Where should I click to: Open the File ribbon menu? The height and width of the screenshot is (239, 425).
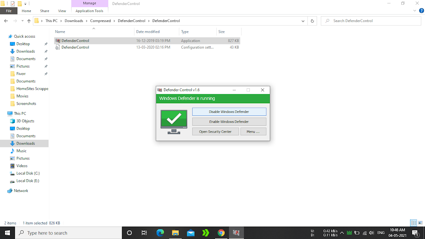(9, 11)
